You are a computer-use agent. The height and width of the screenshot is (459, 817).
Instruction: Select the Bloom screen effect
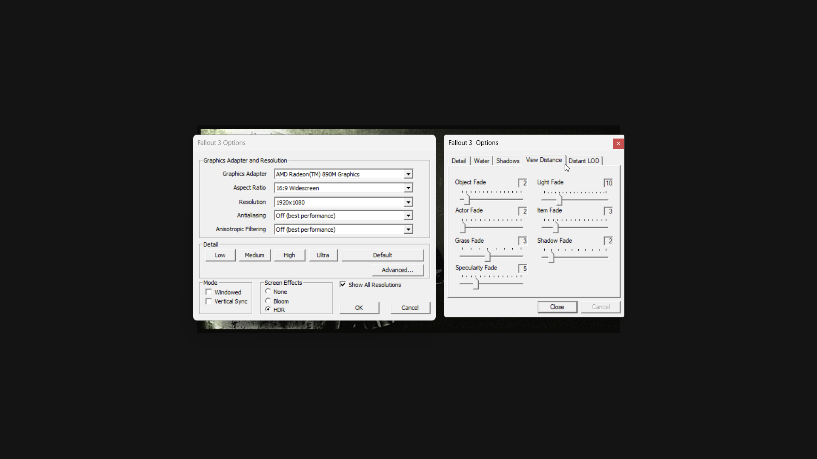(x=268, y=300)
